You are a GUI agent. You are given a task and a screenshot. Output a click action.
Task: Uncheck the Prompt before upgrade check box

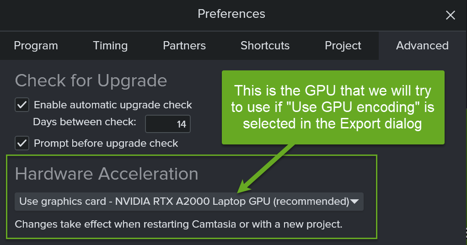tap(22, 143)
